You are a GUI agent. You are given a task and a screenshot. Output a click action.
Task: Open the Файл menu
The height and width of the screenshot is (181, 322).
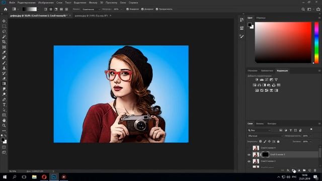point(12,3)
